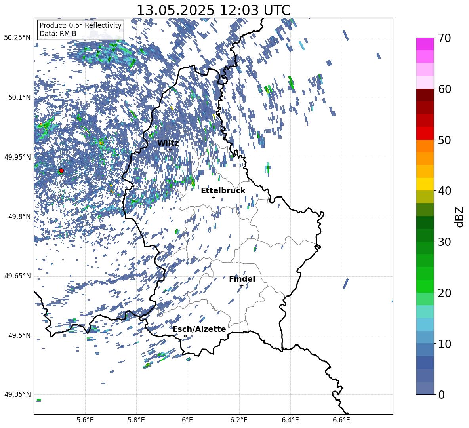Click the 49.5°N latitude label

pos(20,335)
